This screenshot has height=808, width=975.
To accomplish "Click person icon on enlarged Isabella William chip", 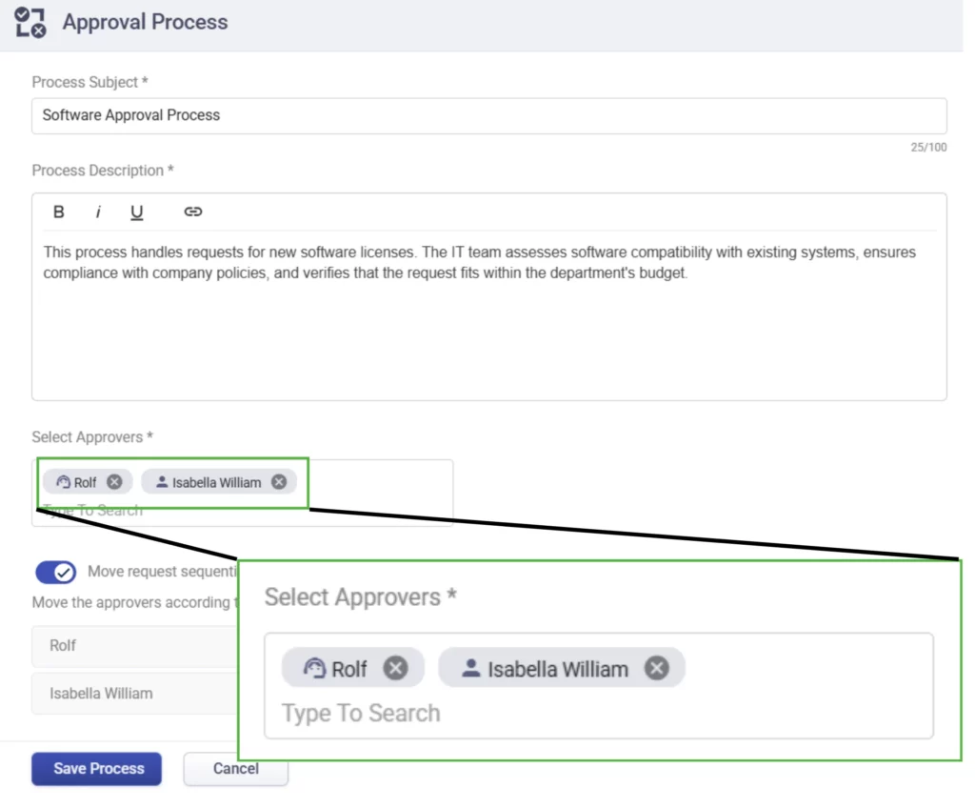I will (x=470, y=669).
